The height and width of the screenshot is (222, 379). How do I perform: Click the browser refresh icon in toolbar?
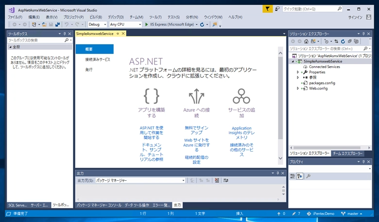(x=202, y=24)
